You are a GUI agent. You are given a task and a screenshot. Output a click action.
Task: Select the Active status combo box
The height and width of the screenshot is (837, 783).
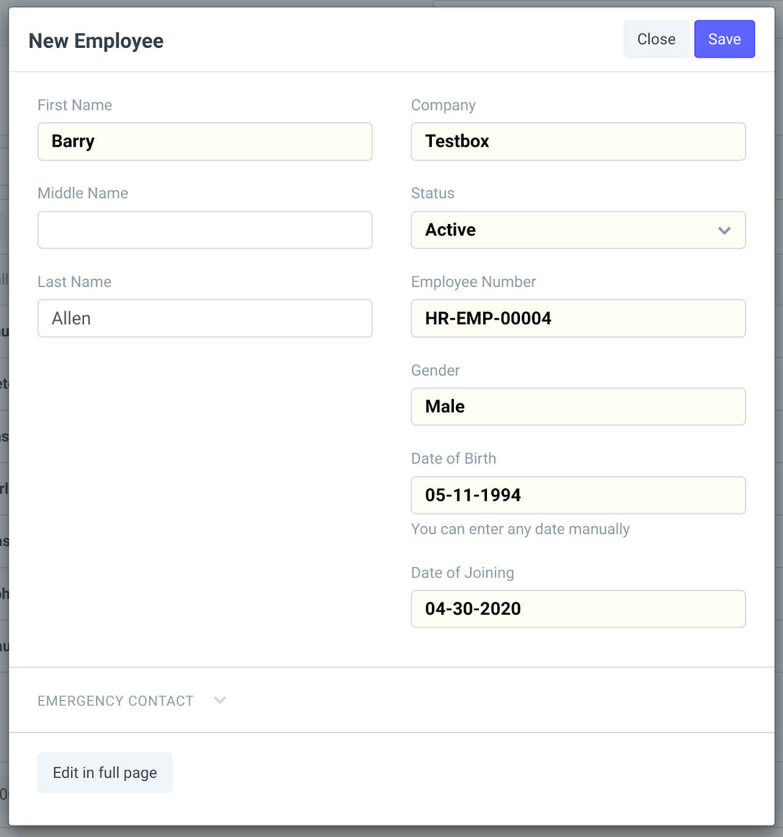point(578,230)
